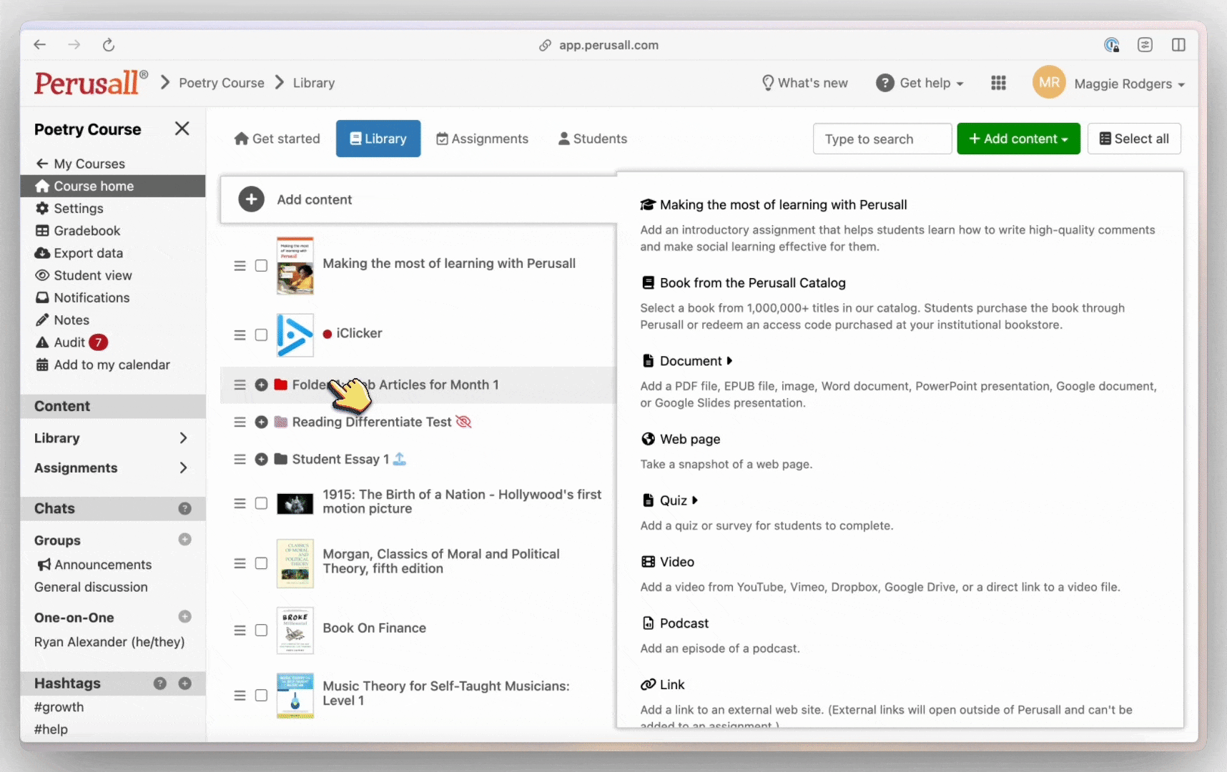Open Export data in sidebar
The image size is (1227, 772).
[79, 253]
